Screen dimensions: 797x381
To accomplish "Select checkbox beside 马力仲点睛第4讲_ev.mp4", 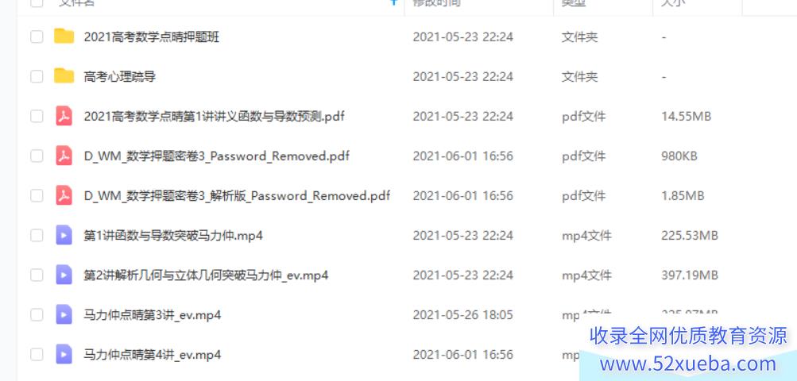I will pos(37,354).
